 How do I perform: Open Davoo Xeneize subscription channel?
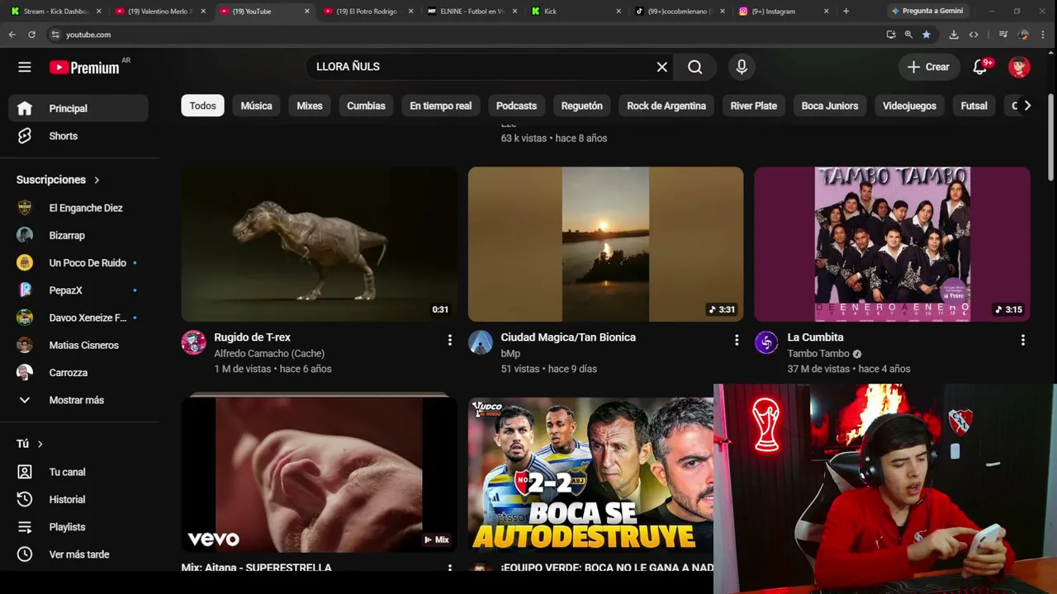click(78, 318)
